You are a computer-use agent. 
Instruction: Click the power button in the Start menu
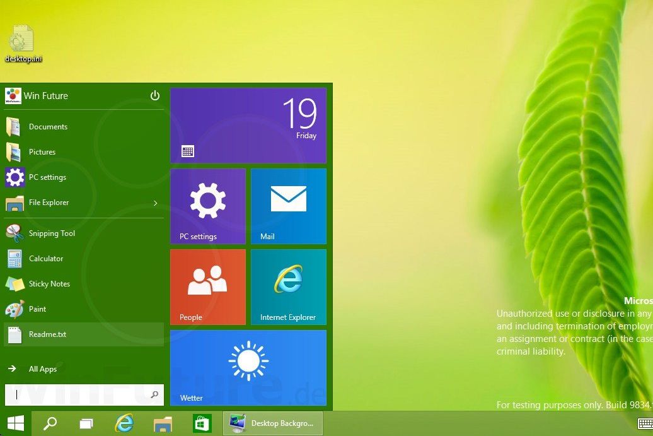tap(154, 95)
